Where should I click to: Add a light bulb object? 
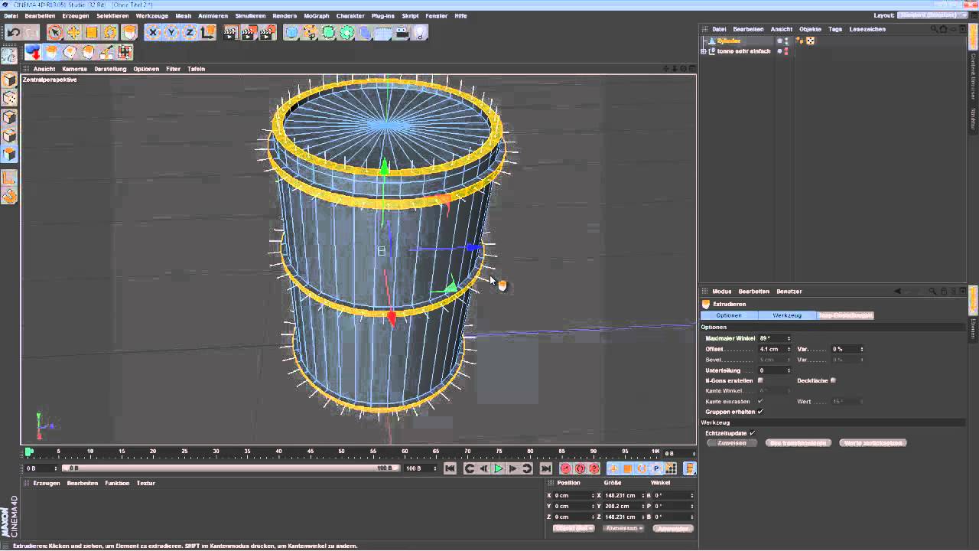pos(421,32)
